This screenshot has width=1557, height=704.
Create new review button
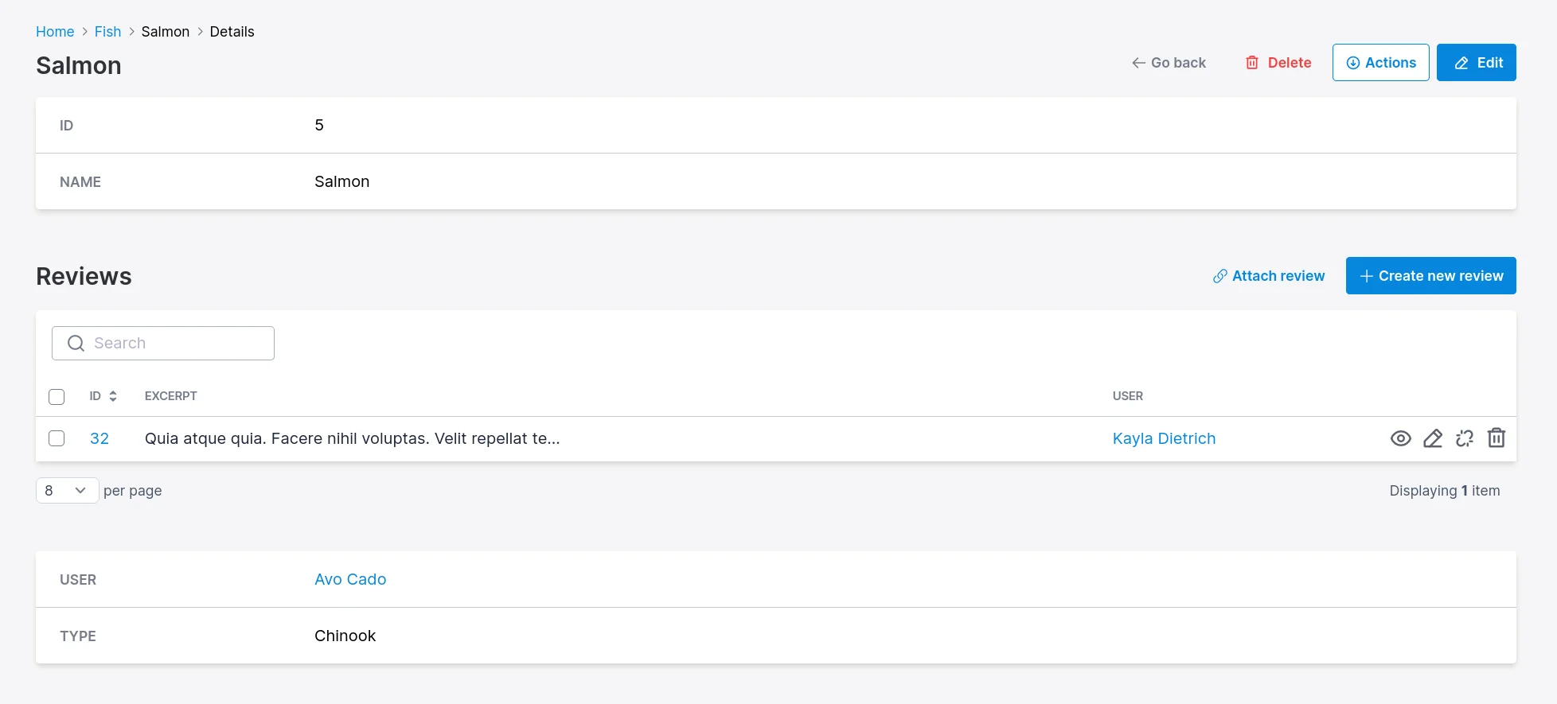pos(1430,276)
